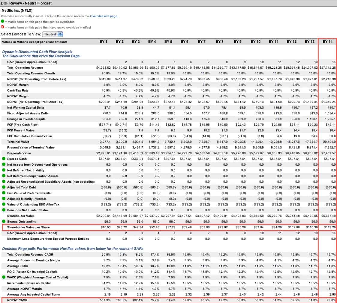This screenshot has width=337, height=303.
Task: Click the $119.25 value in EY 14 column
Action: point(330,227)
